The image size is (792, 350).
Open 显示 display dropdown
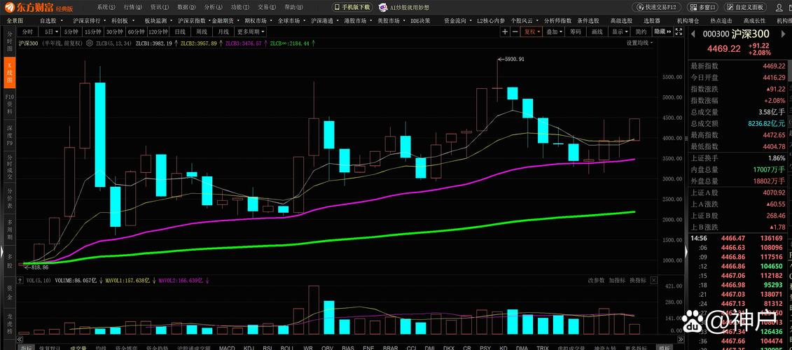pyautogui.click(x=620, y=31)
